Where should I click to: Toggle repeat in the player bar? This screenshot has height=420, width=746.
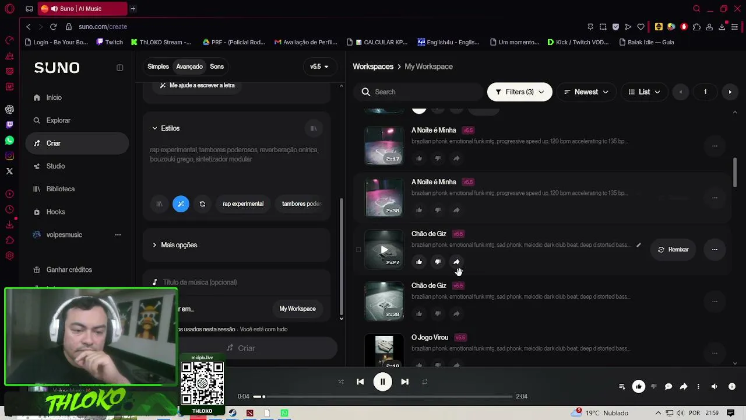point(425,382)
